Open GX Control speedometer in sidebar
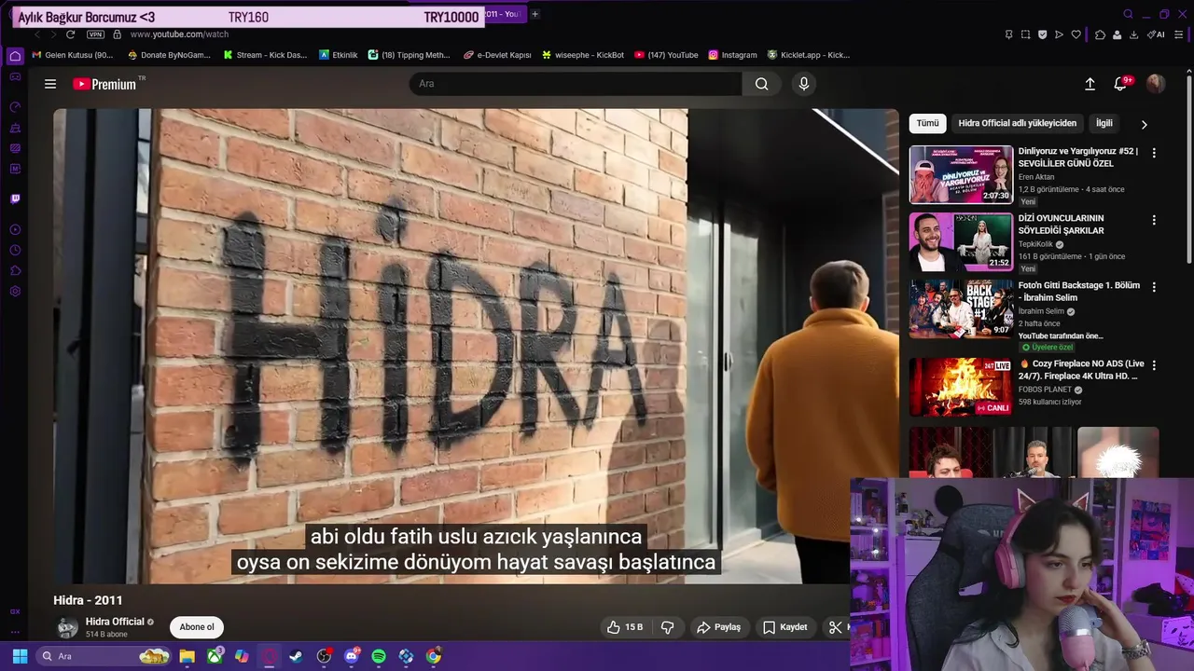 pyautogui.click(x=15, y=107)
